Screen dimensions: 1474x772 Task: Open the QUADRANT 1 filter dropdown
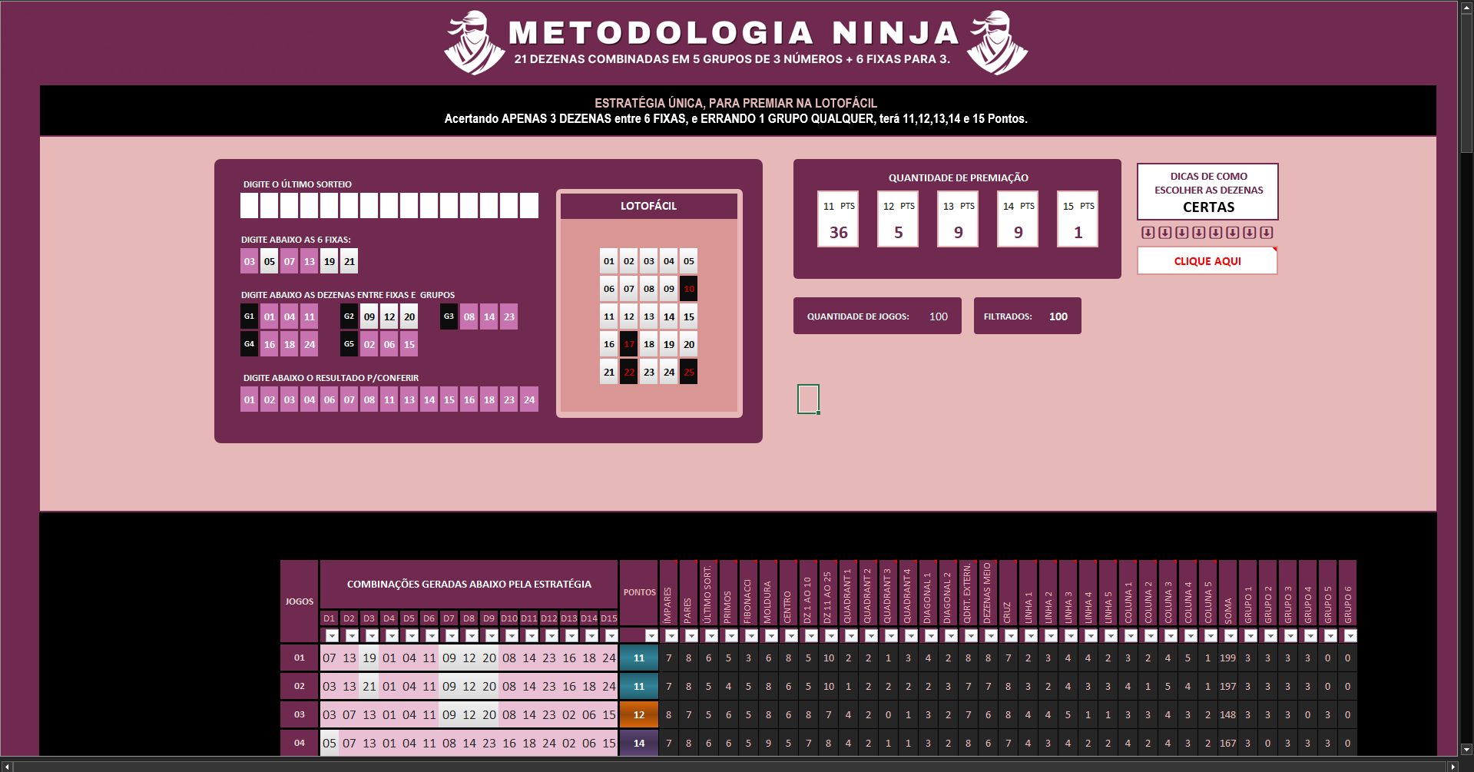851,636
